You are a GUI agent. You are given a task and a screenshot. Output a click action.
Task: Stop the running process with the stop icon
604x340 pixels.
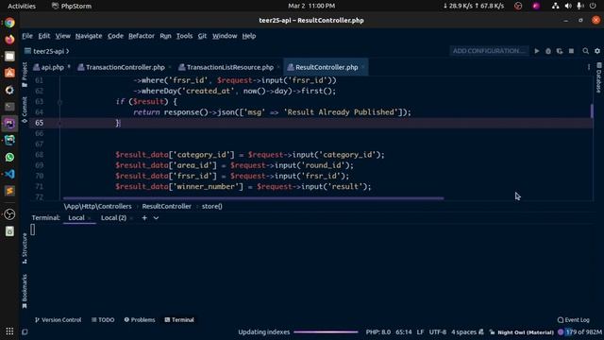pyautogui.click(x=571, y=51)
